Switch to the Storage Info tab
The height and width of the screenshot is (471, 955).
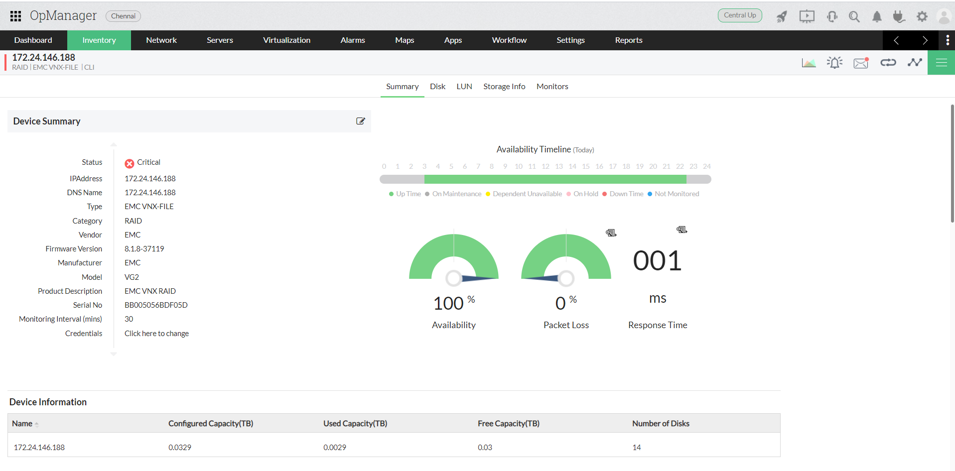click(x=504, y=87)
